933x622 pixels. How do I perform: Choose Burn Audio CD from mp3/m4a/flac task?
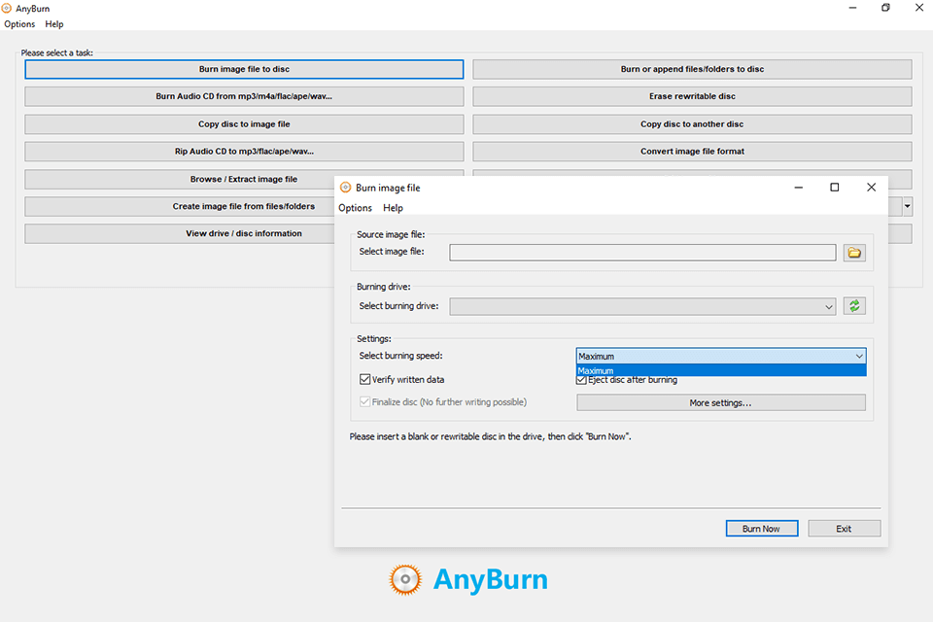[x=244, y=97]
